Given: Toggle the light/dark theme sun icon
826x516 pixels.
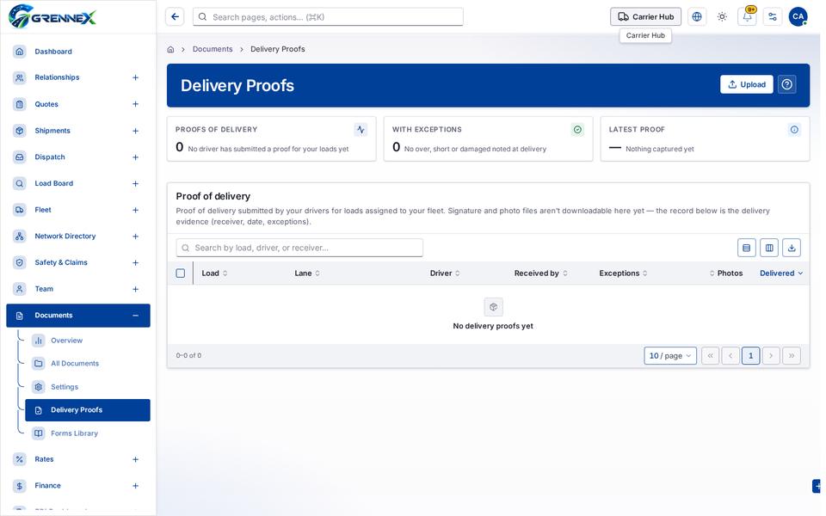Looking at the screenshot, I should pos(722,17).
